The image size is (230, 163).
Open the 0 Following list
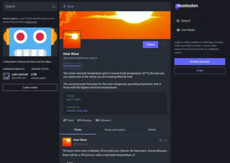tap(85, 120)
